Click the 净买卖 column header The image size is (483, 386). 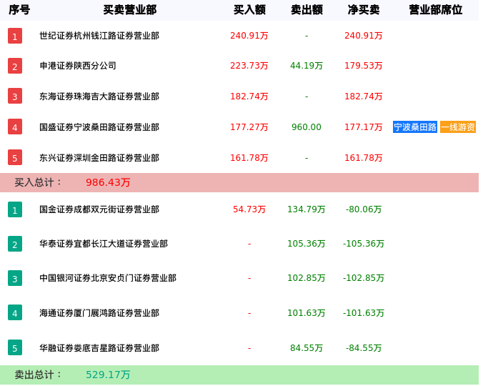click(364, 10)
